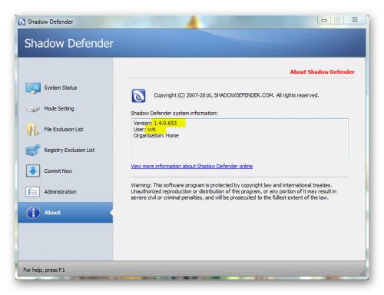Click the Shadow Defender logo beside copyright
This screenshot has height=295, width=384.
[x=138, y=96]
